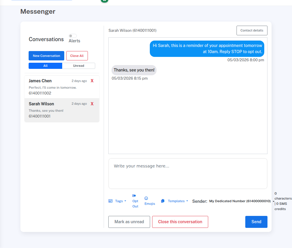Click Close this conversation button
292x248 pixels.
click(x=180, y=222)
